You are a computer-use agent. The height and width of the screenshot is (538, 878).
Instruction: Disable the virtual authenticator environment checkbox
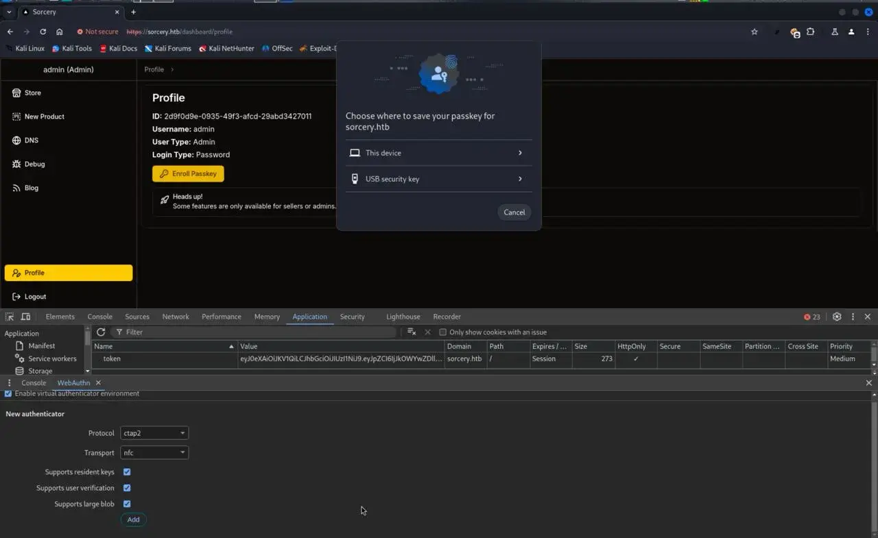coord(8,393)
